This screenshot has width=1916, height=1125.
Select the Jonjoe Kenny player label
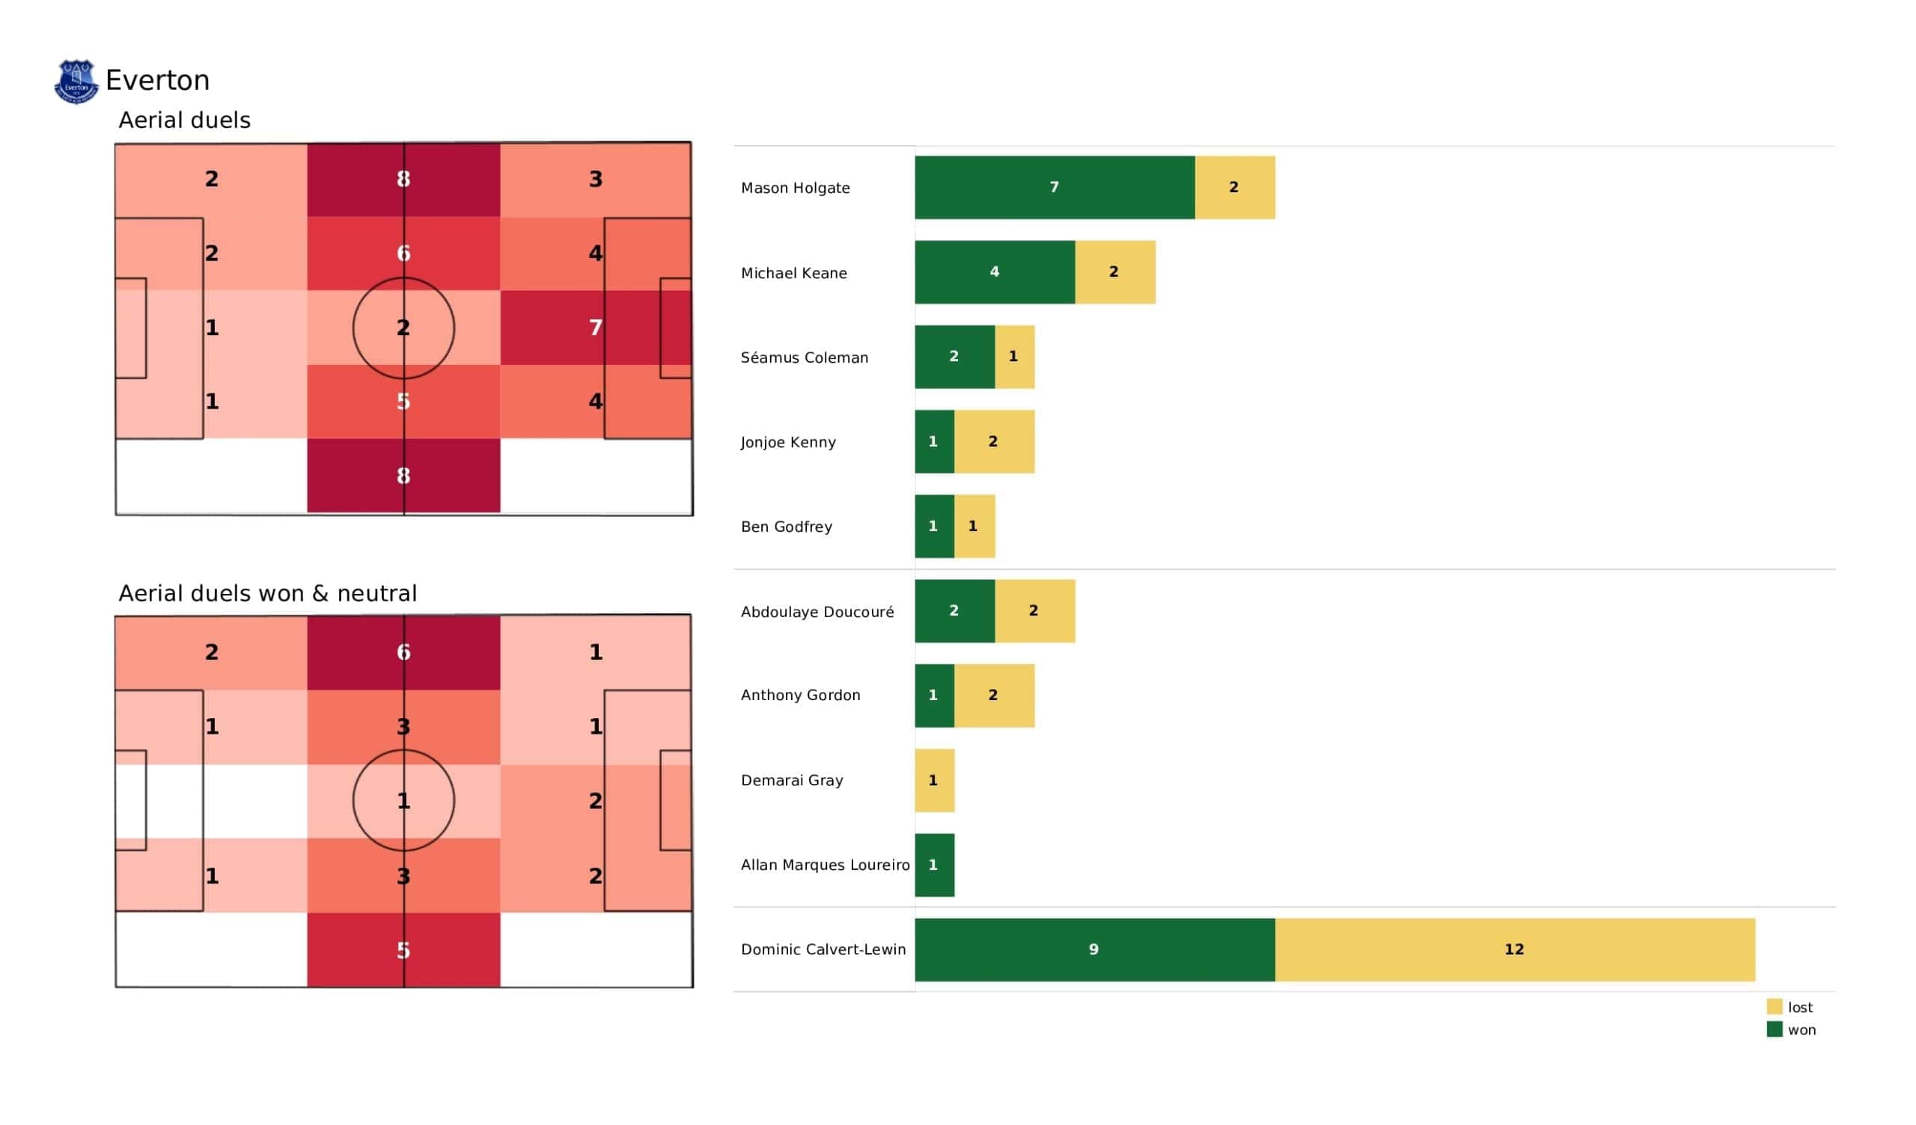787,442
